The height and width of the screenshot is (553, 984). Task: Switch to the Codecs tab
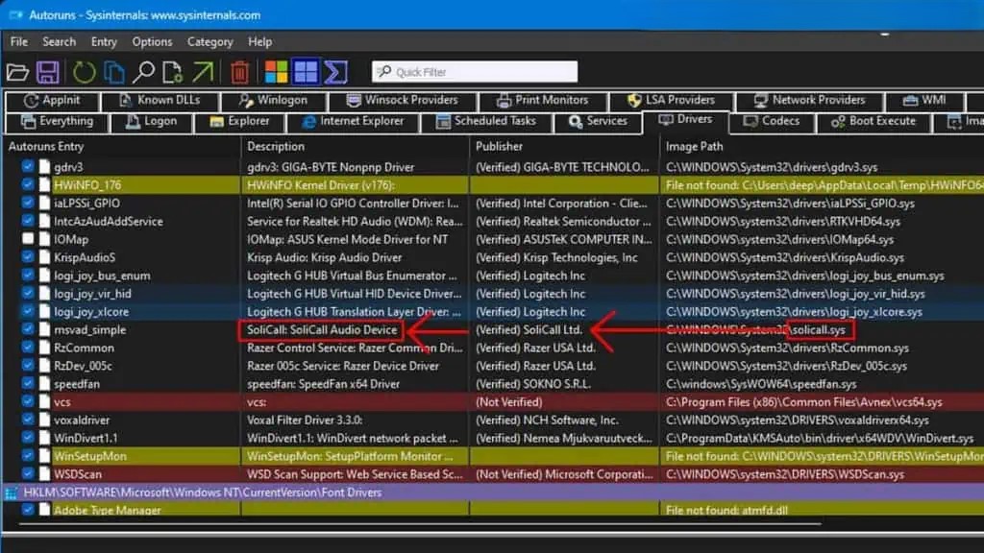pyautogui.click(x=772, y=121)
